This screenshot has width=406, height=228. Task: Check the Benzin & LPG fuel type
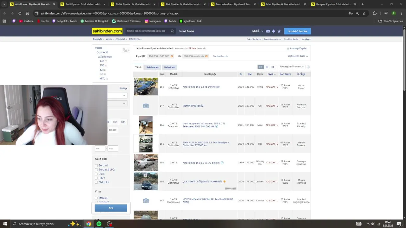96,170
